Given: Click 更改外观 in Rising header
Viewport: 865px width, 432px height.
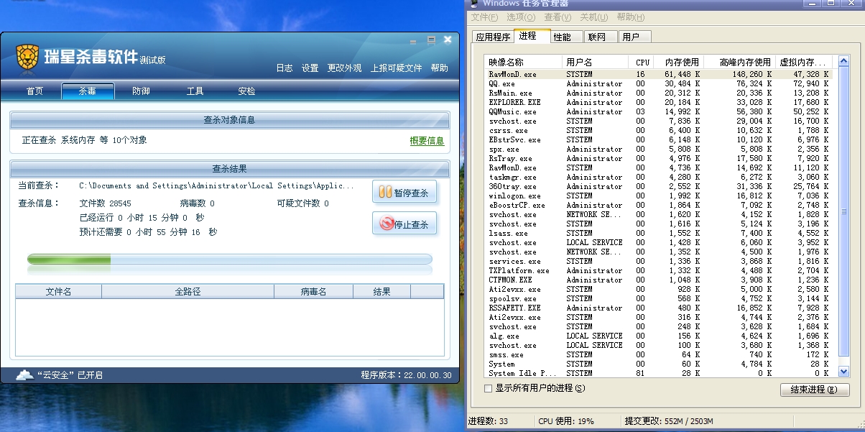Looking at the screenshot, I should pyautogui.click(x=345, y=68).
